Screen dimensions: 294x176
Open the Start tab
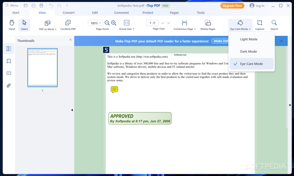16,13
